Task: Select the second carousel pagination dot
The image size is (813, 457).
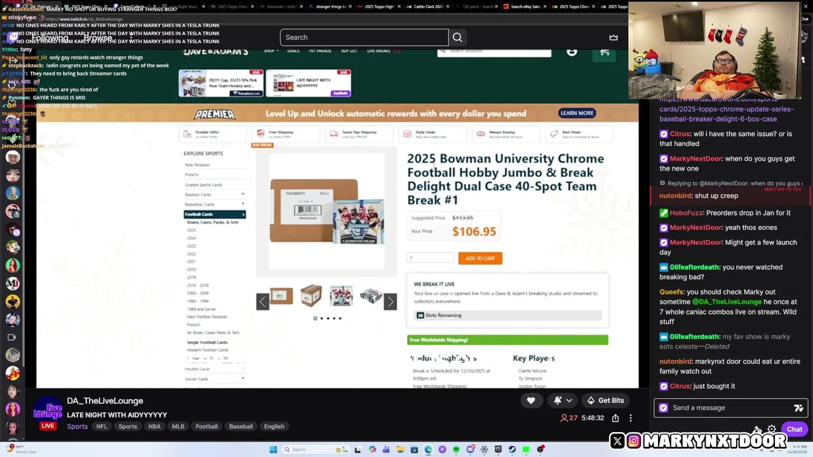Action: [x=321, y=318]
